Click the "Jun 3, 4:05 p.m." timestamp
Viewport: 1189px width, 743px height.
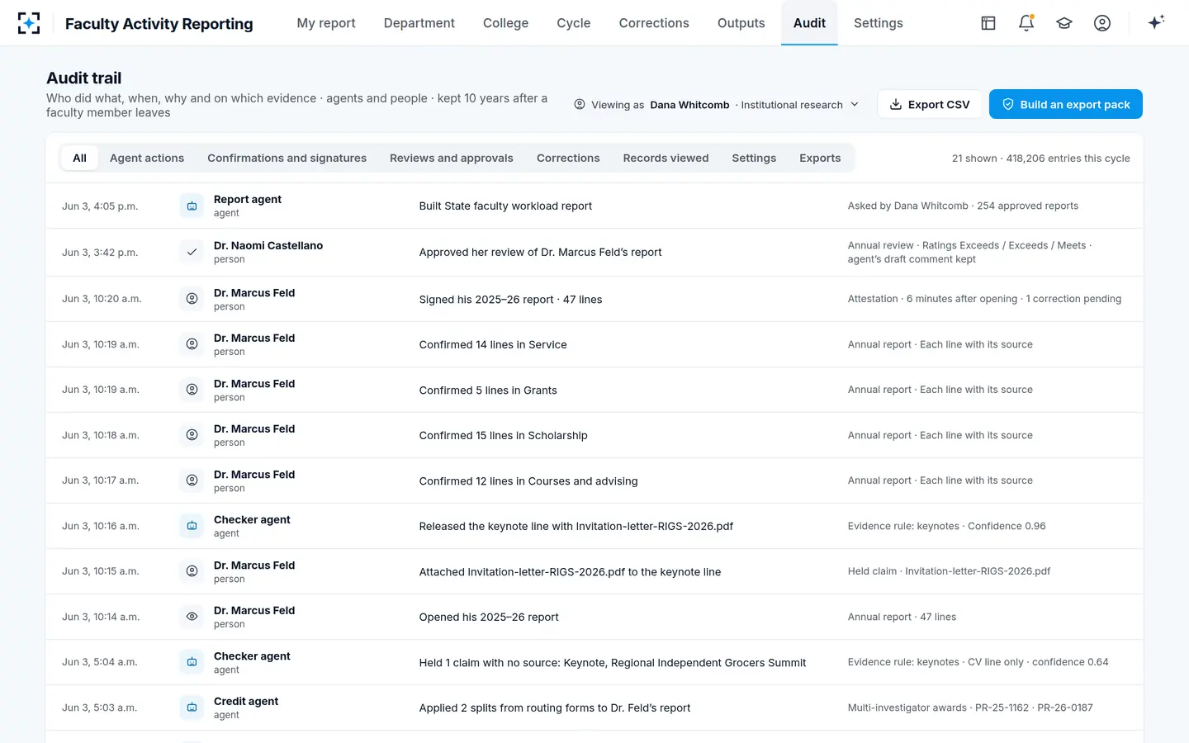(x=100, y=206)
